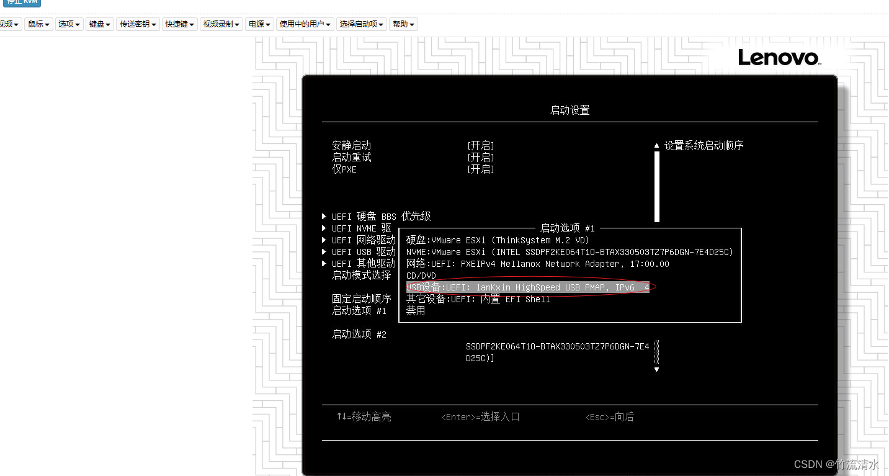The image size is (889, 476).
Task: Open the 视频录制 dropdown menu
Action: tap(221, 24)
